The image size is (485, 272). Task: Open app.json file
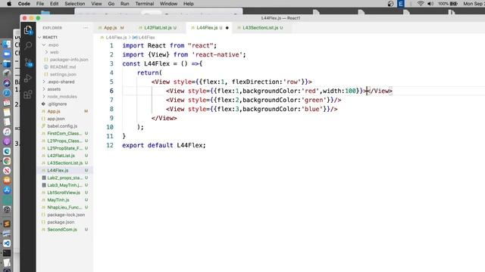(x=56, y=119)
